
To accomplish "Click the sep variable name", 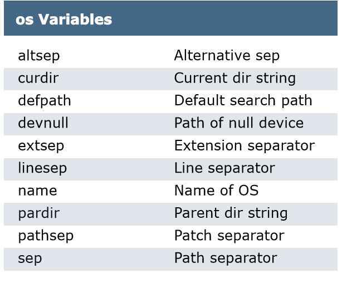I will [30, 258].
